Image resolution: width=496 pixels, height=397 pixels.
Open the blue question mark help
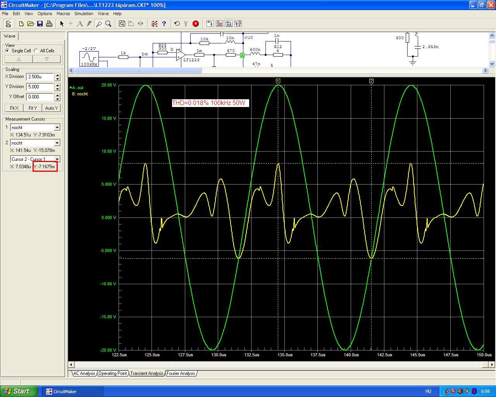point(164,24)
